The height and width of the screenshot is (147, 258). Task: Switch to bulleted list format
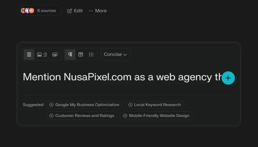(91, 55)
